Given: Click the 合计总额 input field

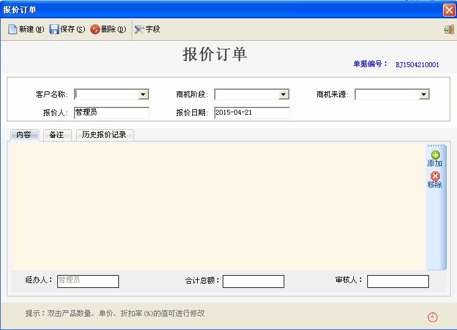Looking at the screenshot, I should pos(253,281).
